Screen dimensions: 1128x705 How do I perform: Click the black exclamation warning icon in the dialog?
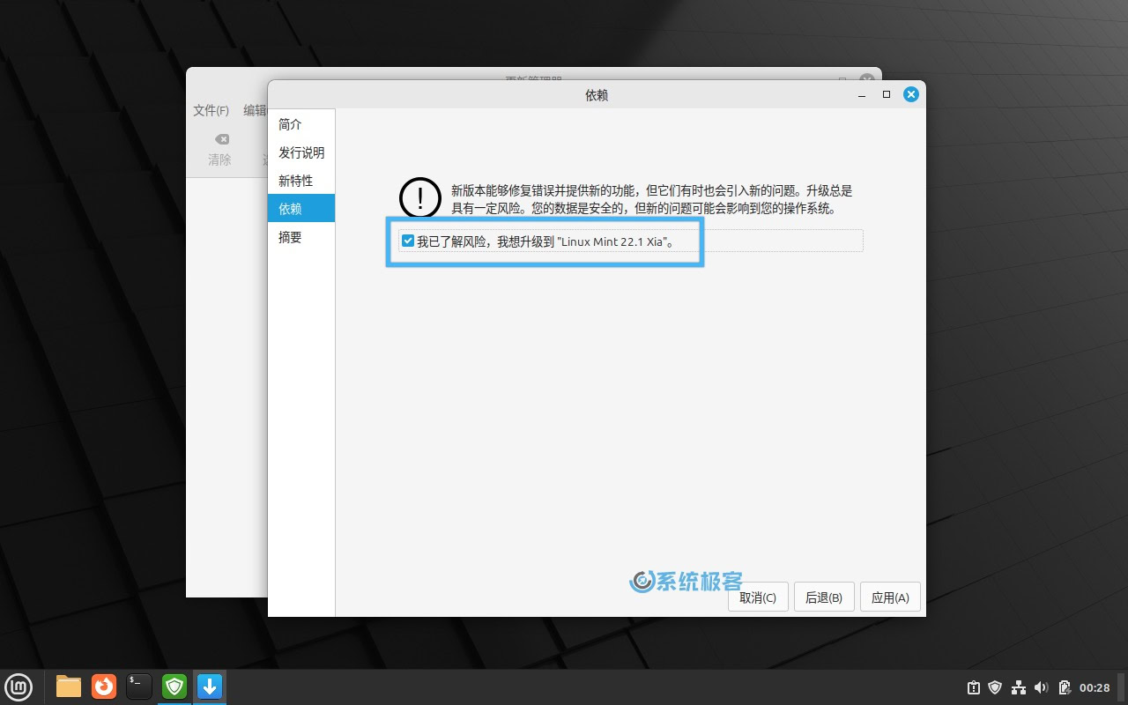pos(420,197)
